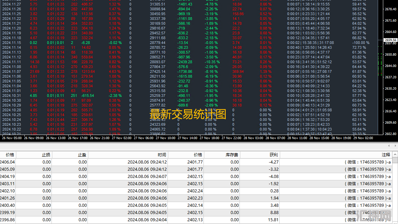Viewport: 398px width, 224px height.
Task: Click the 26 Nov 05:00 time axis label
Action: [12, 138]
